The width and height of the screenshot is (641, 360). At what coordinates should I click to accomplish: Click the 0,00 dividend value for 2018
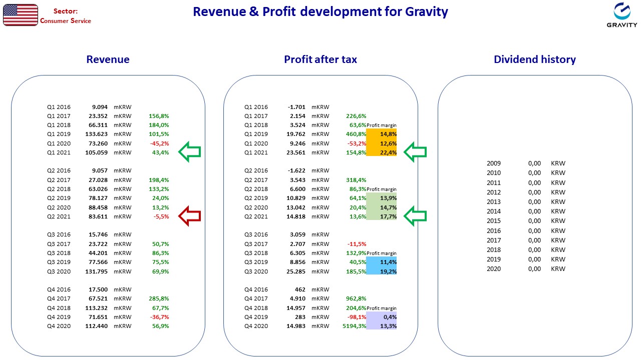click(x=534, y=250)
